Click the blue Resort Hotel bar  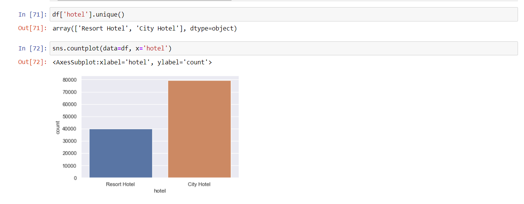pos(120,153)
